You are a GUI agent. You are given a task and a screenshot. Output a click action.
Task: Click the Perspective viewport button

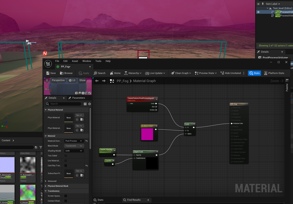tap(58, 80)
